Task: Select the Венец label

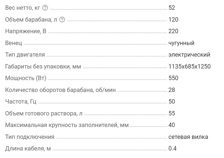Action: click(13, 43)
